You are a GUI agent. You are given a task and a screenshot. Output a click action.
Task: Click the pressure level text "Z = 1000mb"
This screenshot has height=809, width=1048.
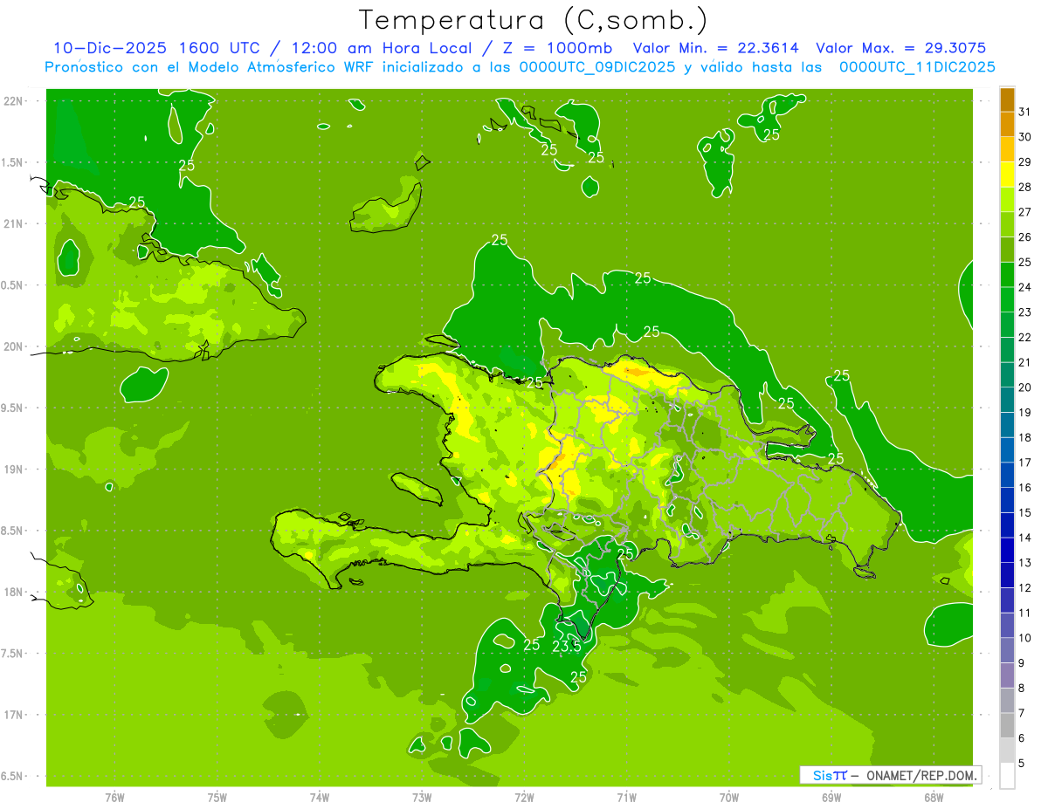tap(555, 48)
